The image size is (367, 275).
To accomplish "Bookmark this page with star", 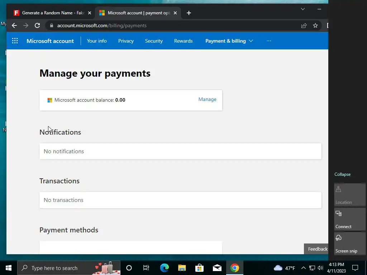I will pos(315,25).
